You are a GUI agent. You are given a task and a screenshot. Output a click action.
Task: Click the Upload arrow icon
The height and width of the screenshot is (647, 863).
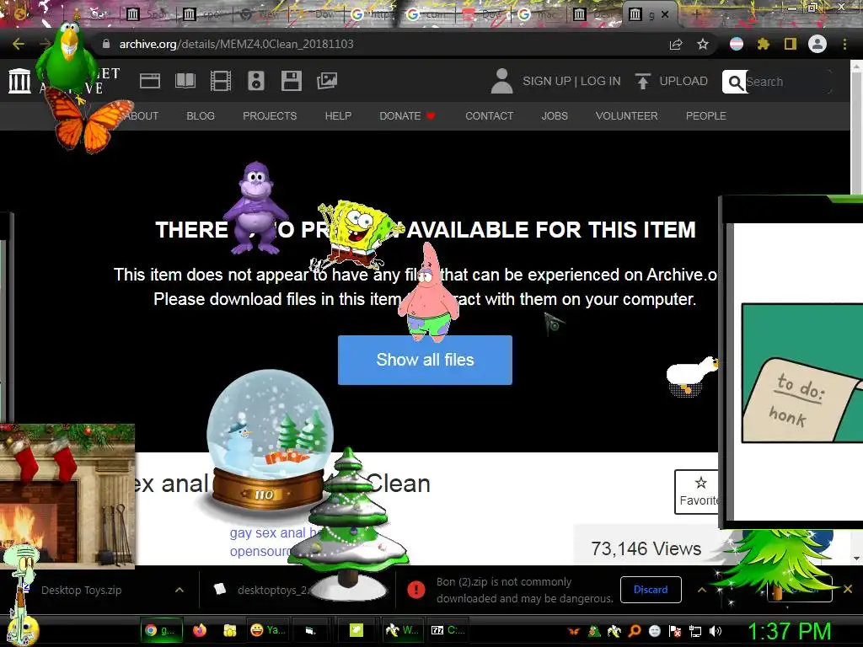coord(642,81)
